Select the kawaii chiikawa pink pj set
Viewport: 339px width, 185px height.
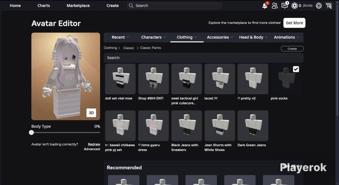pos(120,126)
